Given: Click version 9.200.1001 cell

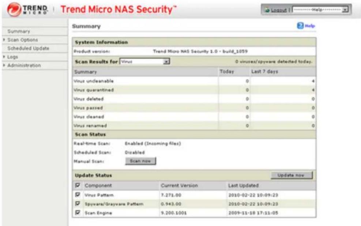Looking at the screenshot, I should (x=174, y=213).
